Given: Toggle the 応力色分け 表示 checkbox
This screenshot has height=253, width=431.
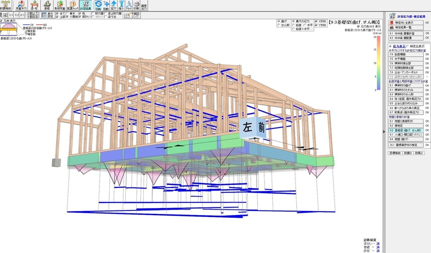Looking at the screenshot, I should coord(358,26).
